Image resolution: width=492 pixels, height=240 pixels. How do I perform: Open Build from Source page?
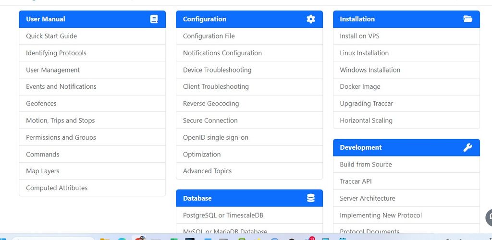[x=406, y=165]
